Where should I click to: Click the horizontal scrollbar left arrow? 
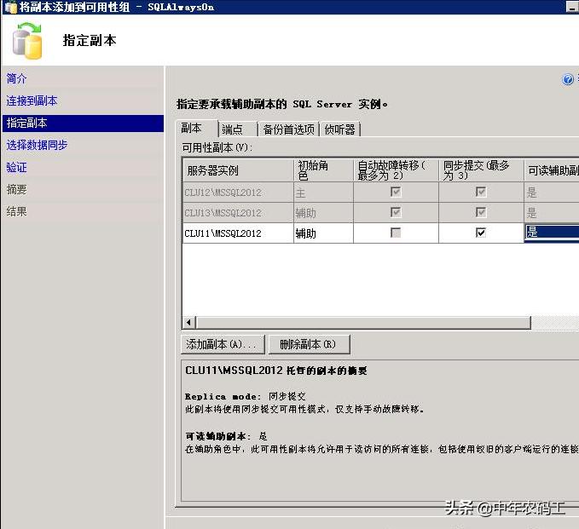coord(189,322)
